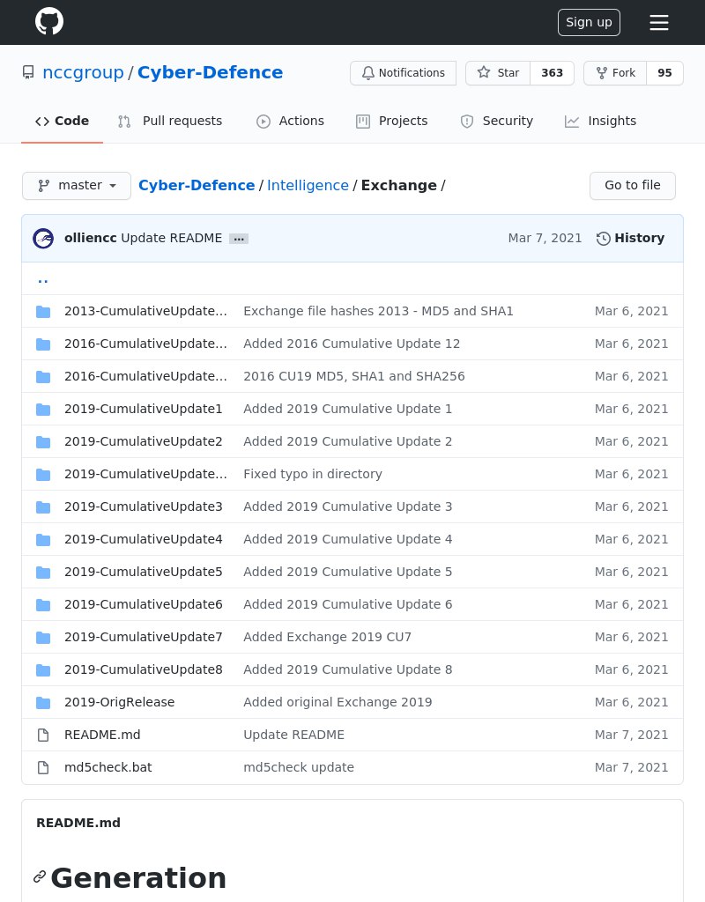
Task: Switch to the Code tab
Action: 63,121
